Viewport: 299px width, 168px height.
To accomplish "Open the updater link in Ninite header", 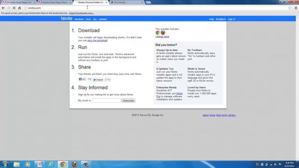I will (x=103, y=19).
